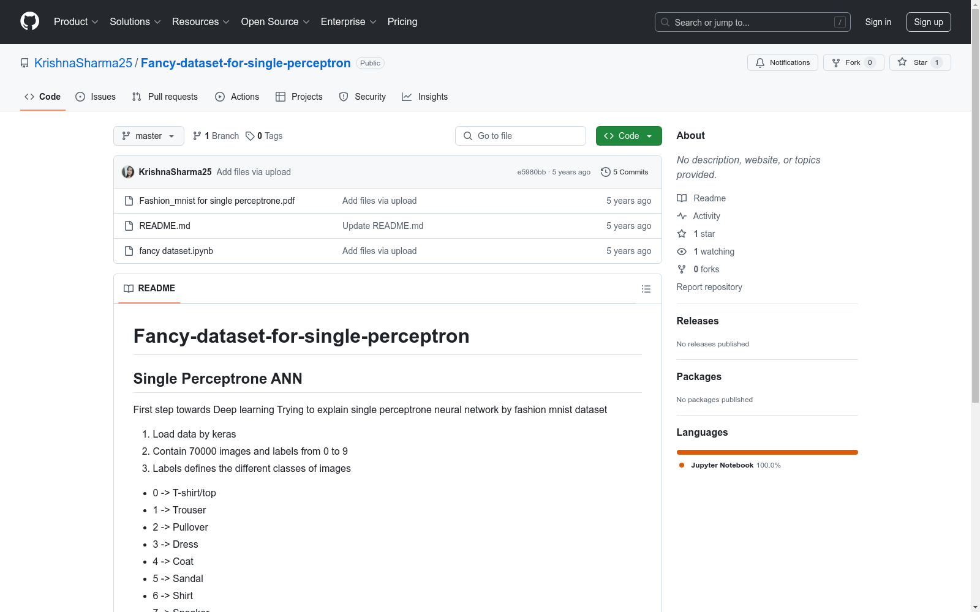Open the Security tab

pyautogui.click(x=363, y=97)
